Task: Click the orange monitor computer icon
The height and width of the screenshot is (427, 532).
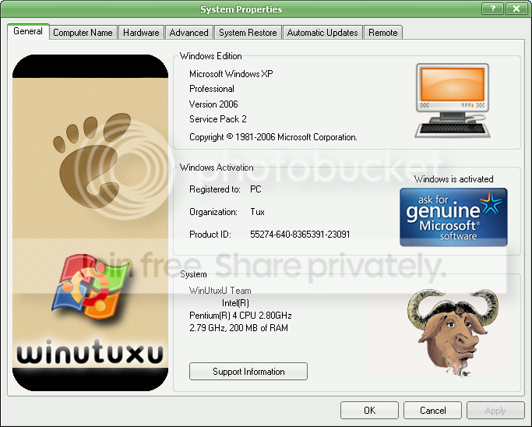Action: point(453,101)
